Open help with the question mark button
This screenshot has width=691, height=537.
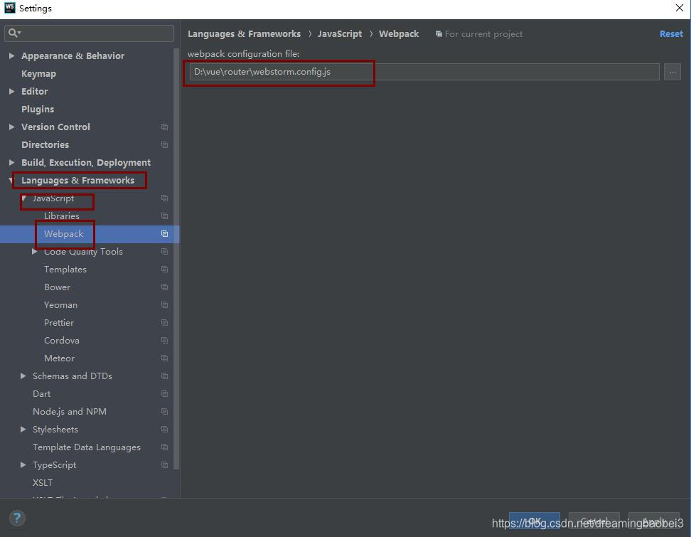tap(17, 518)
